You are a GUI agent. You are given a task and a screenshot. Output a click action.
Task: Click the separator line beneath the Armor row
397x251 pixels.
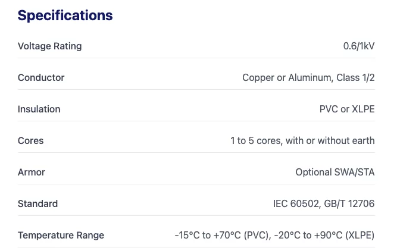click(x=196, y=184)
